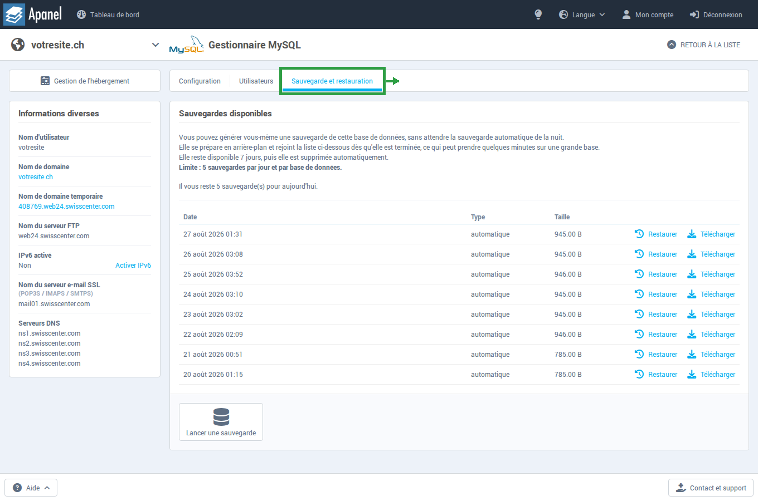Click the Apanel logo icon
Viewport: 758px width, 501px height.
coord(14,14)
